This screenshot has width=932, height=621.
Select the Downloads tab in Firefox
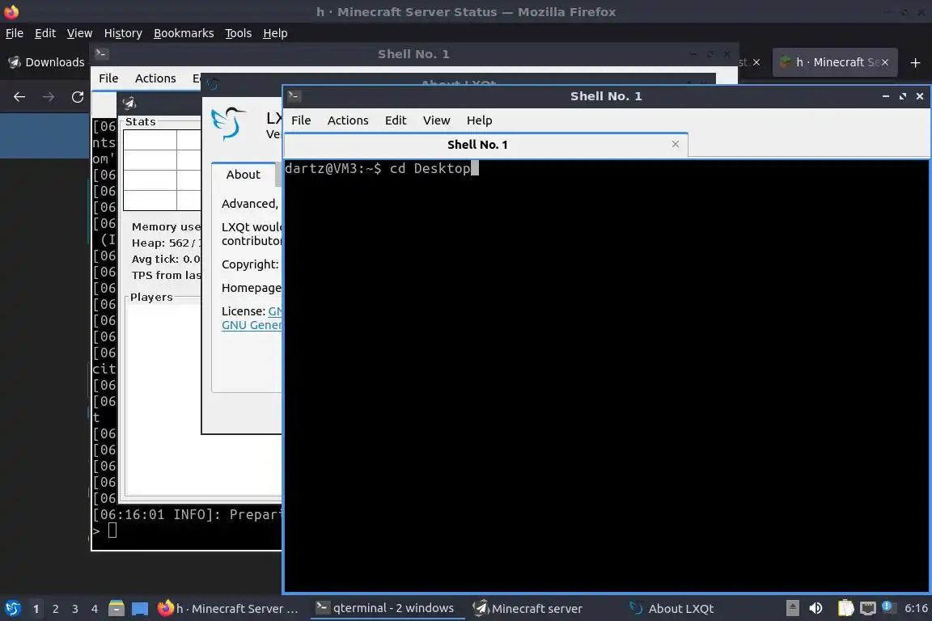click(x=46, y=61)
